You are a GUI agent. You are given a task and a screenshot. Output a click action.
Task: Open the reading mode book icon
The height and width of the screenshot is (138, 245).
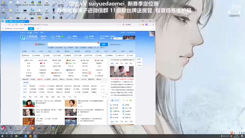pos(17,25)
